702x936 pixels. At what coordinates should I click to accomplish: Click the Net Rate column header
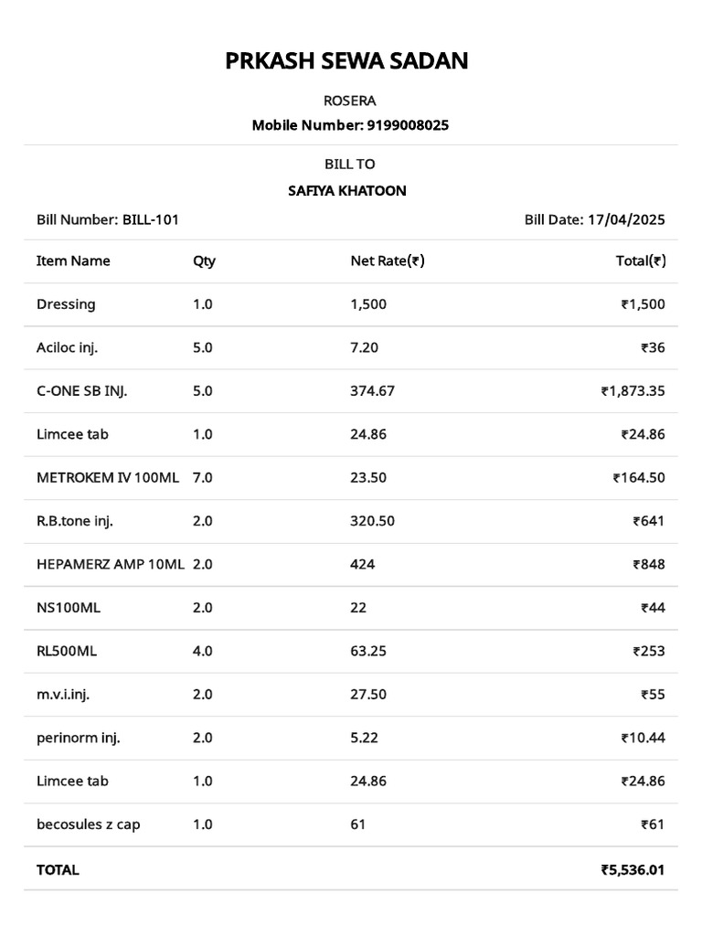[x=388, y=261]
